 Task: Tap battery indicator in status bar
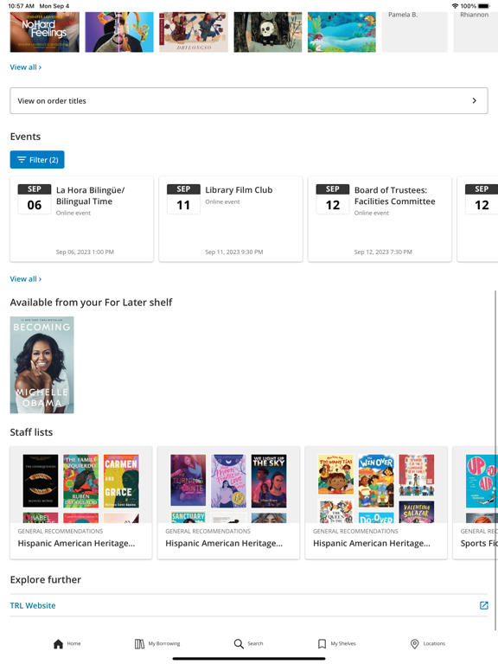point(483,6)
